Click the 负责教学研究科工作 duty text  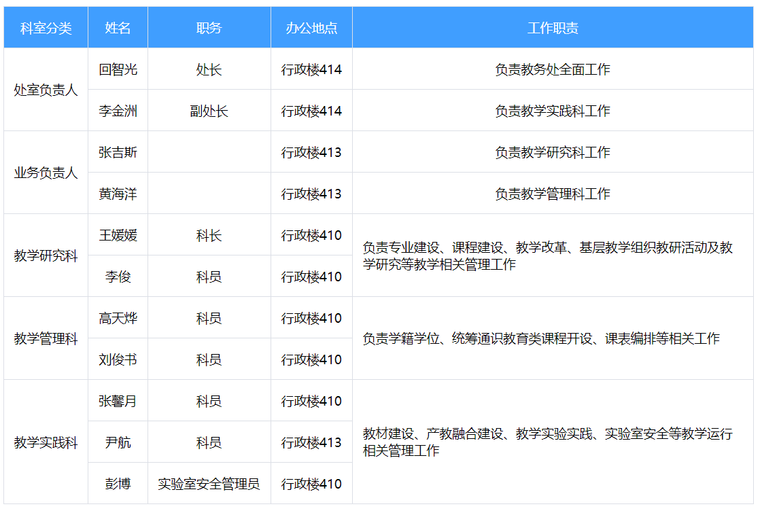[553, 152]
